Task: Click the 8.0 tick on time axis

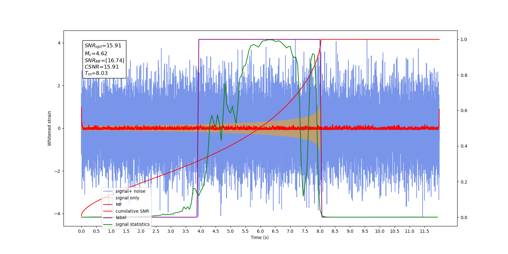Action: 320,231
